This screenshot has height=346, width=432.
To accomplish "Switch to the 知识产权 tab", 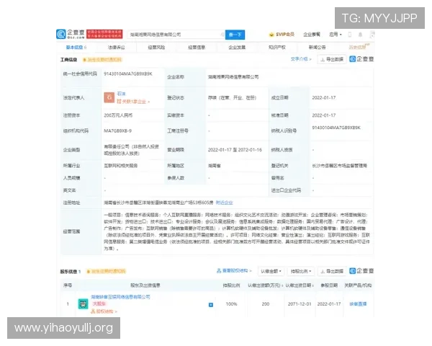I will 277,48.
